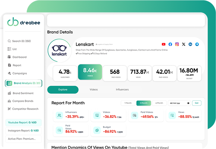
Task: Open Lenskart's YouTube channel icon
Action: [x=164, y=44]
